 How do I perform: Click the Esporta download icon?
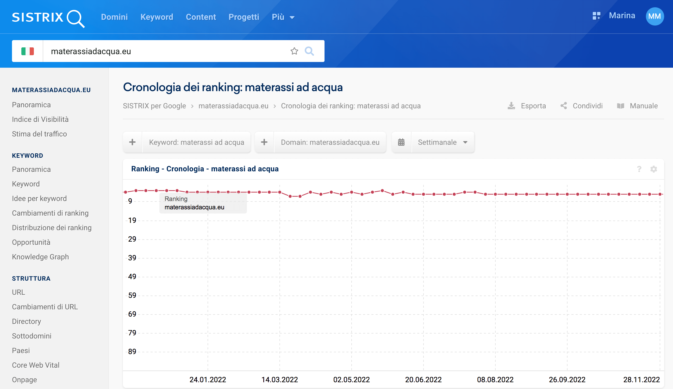click(511, 106)
